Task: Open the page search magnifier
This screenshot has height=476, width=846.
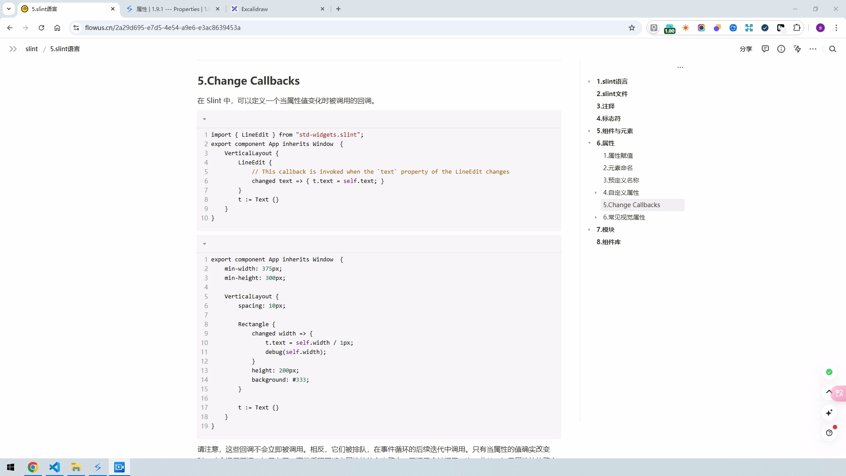Action: [x=832, y=49]
